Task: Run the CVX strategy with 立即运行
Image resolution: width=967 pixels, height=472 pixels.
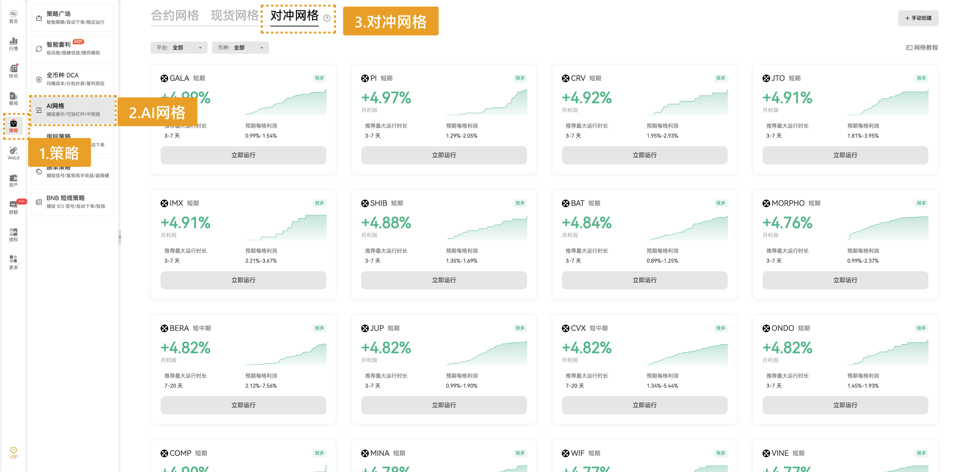Action: 645,405
